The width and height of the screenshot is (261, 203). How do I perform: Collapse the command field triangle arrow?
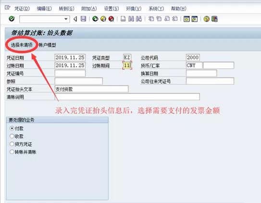pyautogui.click(x=75, y=19)
